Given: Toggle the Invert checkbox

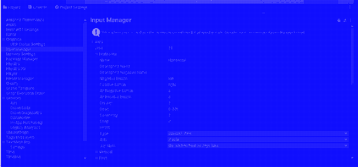Looking at the screenshot, I should pos(170,127).
